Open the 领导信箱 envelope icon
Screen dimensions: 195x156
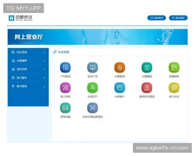tap(65, 108)
